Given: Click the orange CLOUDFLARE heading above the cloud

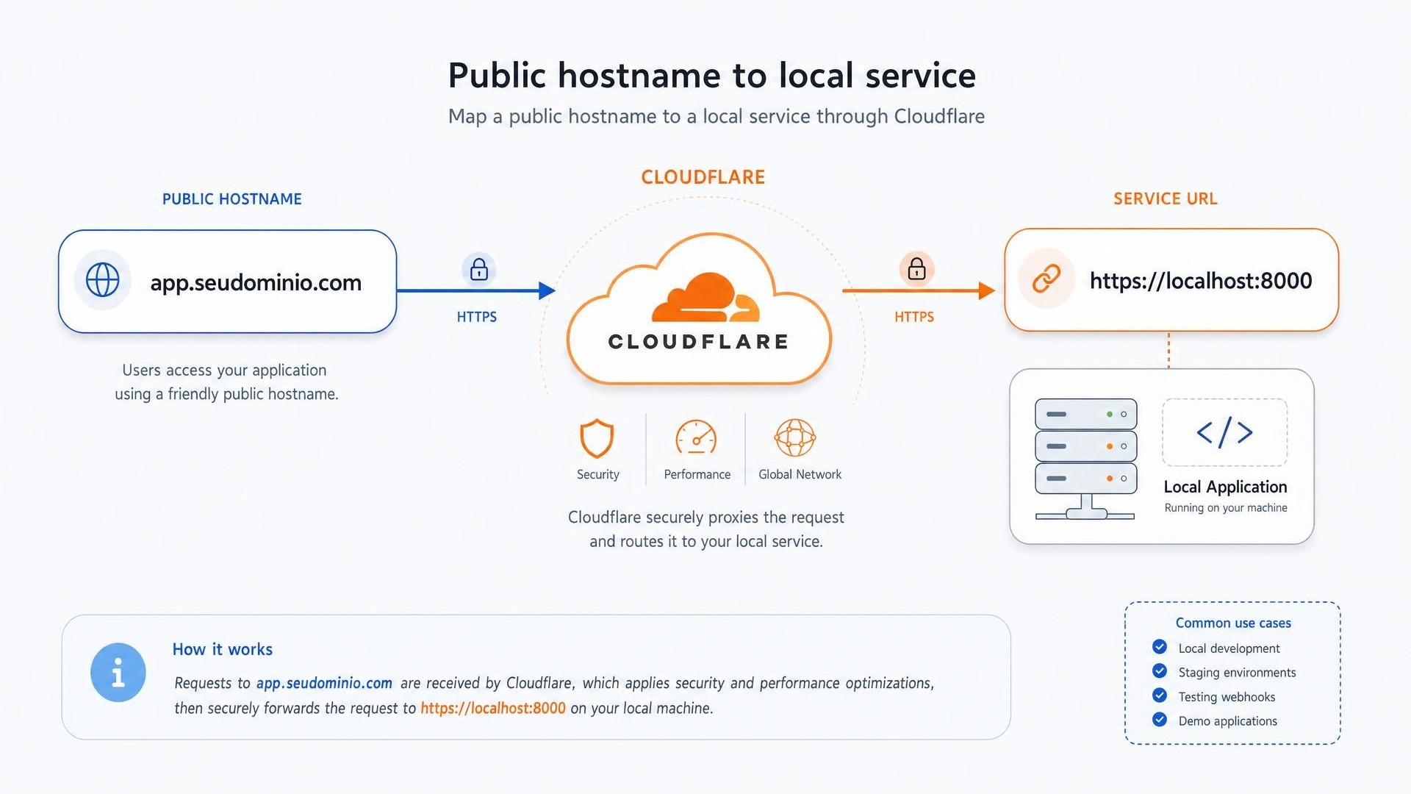Looking at the screenshot, I should point(703,177).
